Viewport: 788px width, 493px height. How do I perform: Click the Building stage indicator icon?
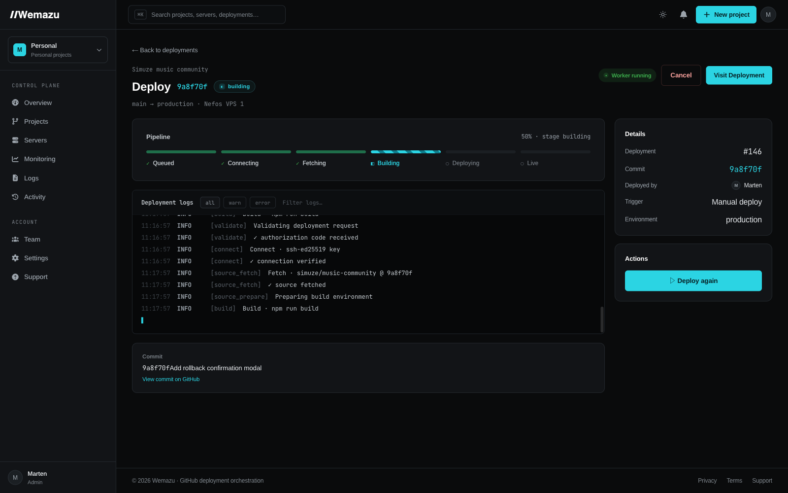[372, 164]
